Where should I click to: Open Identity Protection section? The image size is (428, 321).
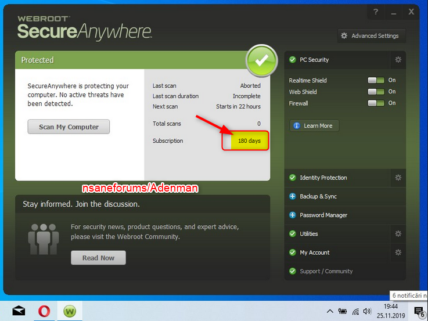(x=337, y=178)
